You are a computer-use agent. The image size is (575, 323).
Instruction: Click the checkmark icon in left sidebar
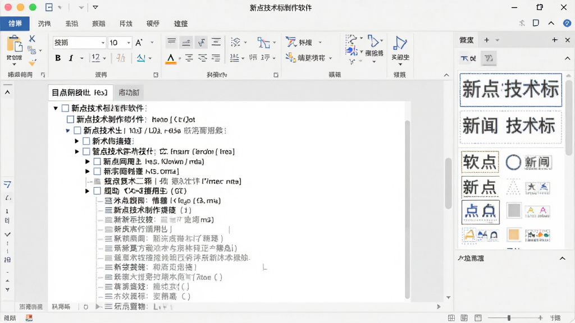7,234
